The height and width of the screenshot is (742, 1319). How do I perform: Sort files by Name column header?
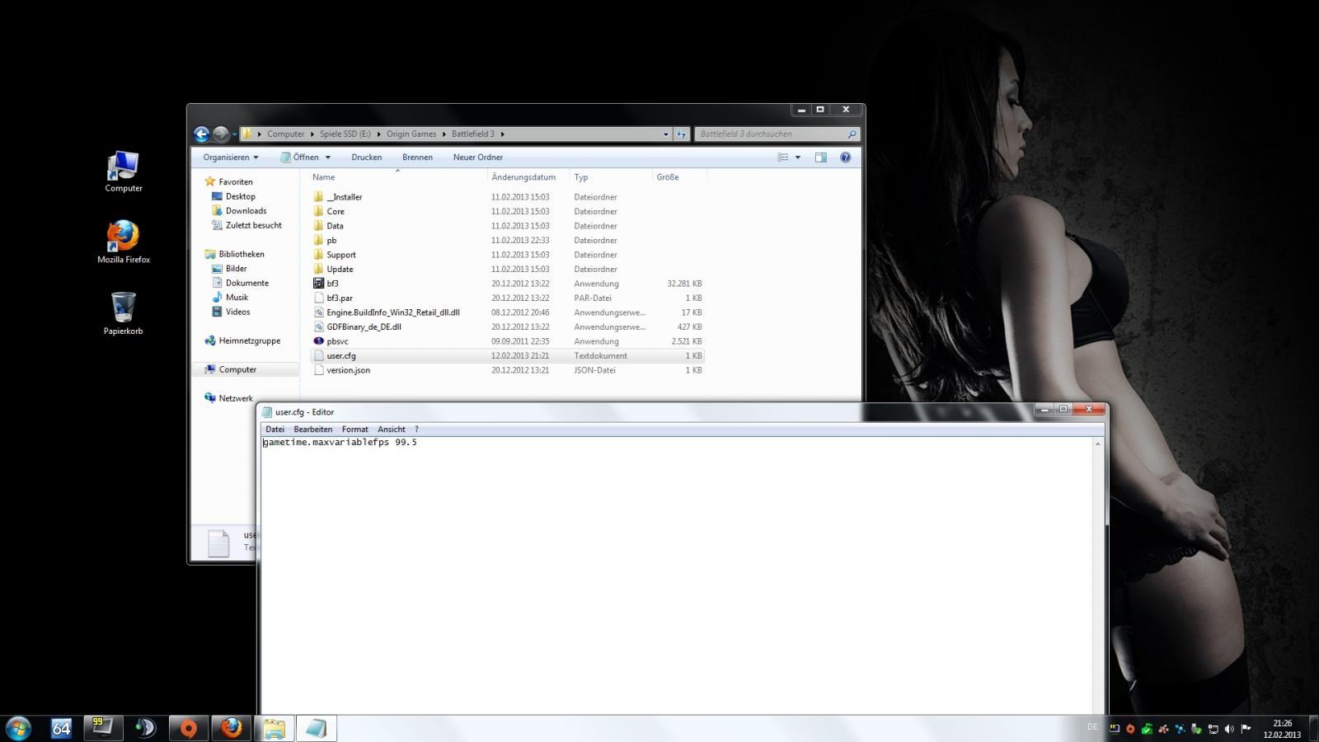point(323,177)
